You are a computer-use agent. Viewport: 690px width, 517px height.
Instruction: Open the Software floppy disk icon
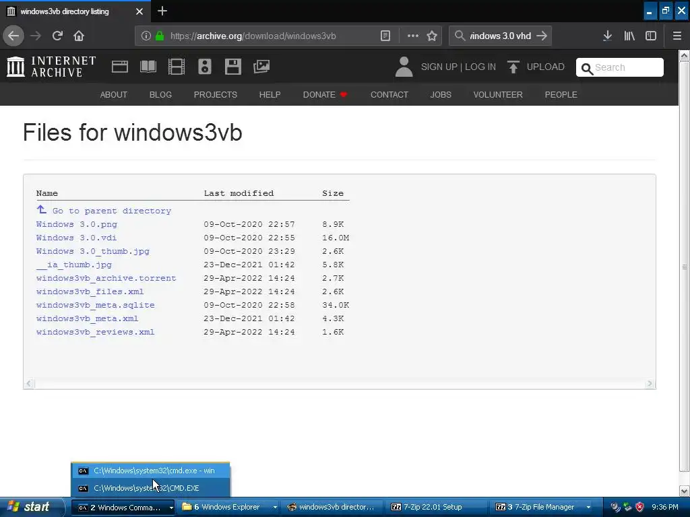(232, 67)
